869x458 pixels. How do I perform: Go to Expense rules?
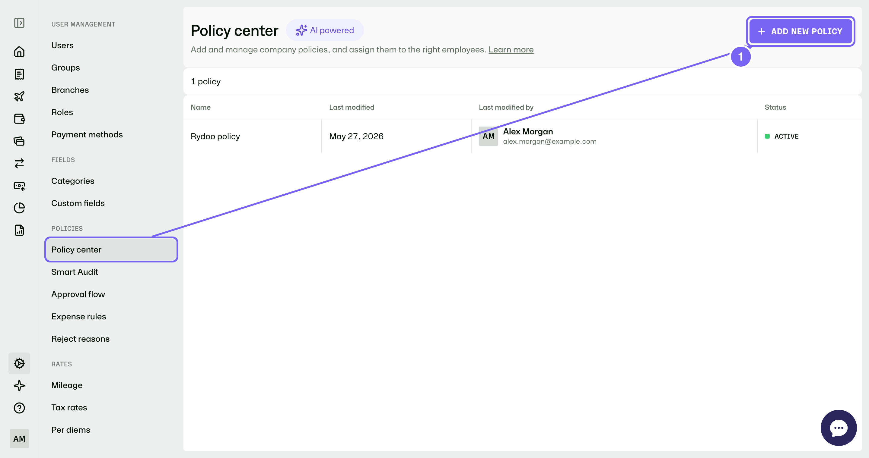click(78, 317)
